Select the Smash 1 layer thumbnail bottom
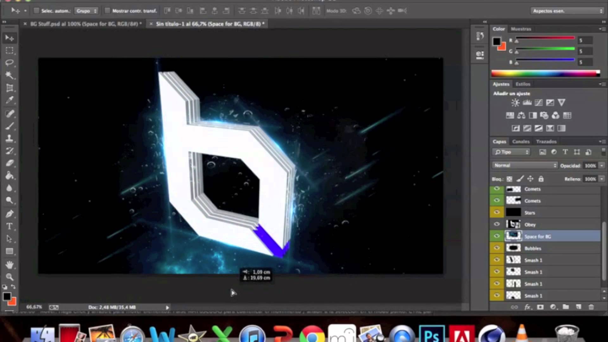 tap(513, 295)
